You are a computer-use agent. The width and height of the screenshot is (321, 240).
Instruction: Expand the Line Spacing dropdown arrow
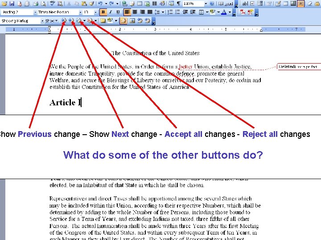163,12
